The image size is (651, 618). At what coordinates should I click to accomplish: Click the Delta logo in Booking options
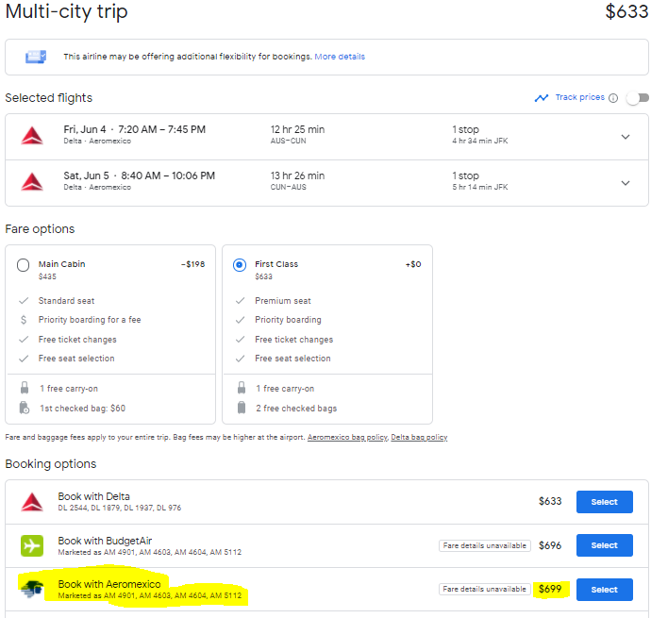tap(32, 502)
